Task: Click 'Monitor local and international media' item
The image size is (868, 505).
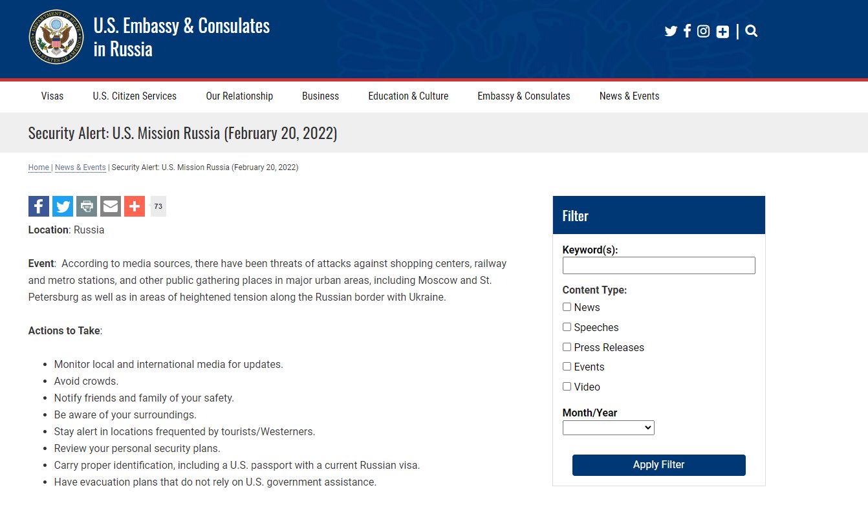Action: coord(169,365)
